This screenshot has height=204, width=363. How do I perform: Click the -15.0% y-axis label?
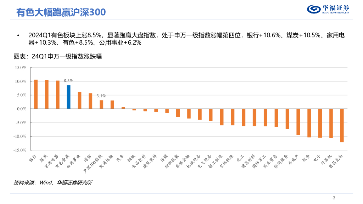(20, 150)
